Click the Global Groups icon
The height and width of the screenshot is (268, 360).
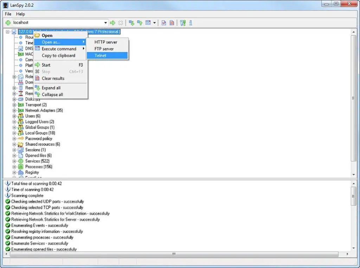click(x=21, y=127)
